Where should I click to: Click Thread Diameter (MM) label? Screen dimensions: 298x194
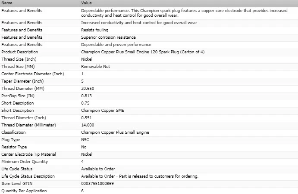23,89
